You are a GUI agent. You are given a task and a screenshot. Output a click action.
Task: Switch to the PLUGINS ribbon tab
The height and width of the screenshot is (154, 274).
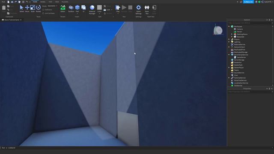pos(65,2)
